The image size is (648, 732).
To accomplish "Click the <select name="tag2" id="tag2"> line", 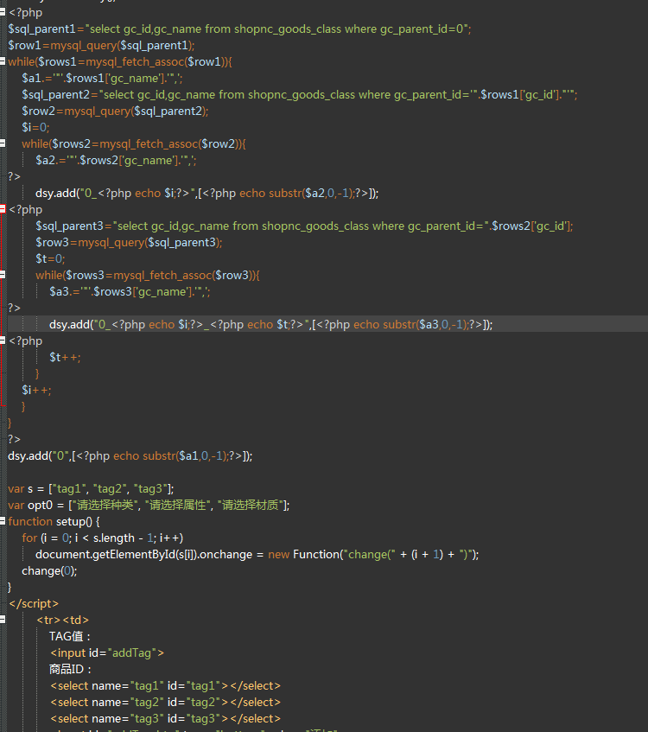I will pyautogui.click(x=166, y=702).
